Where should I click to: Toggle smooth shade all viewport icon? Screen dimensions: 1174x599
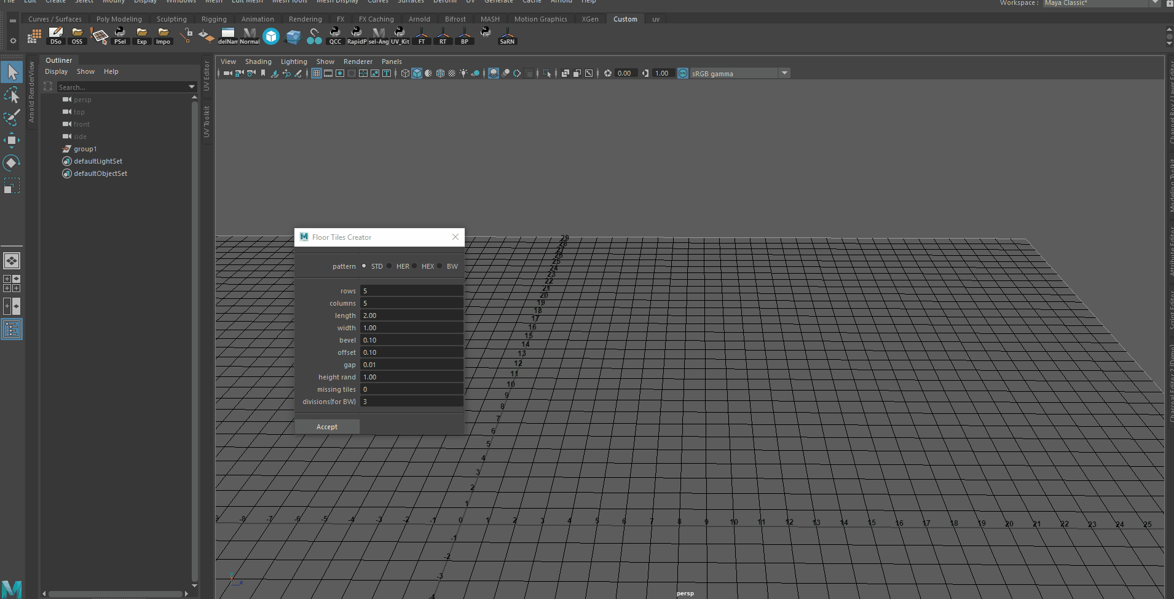point(417,73)
